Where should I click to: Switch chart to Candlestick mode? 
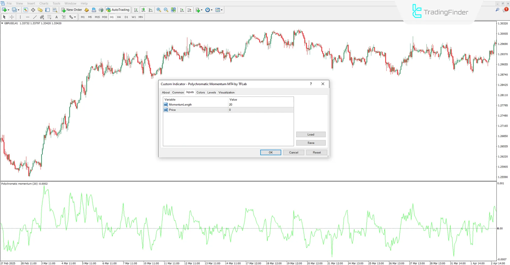143,10
